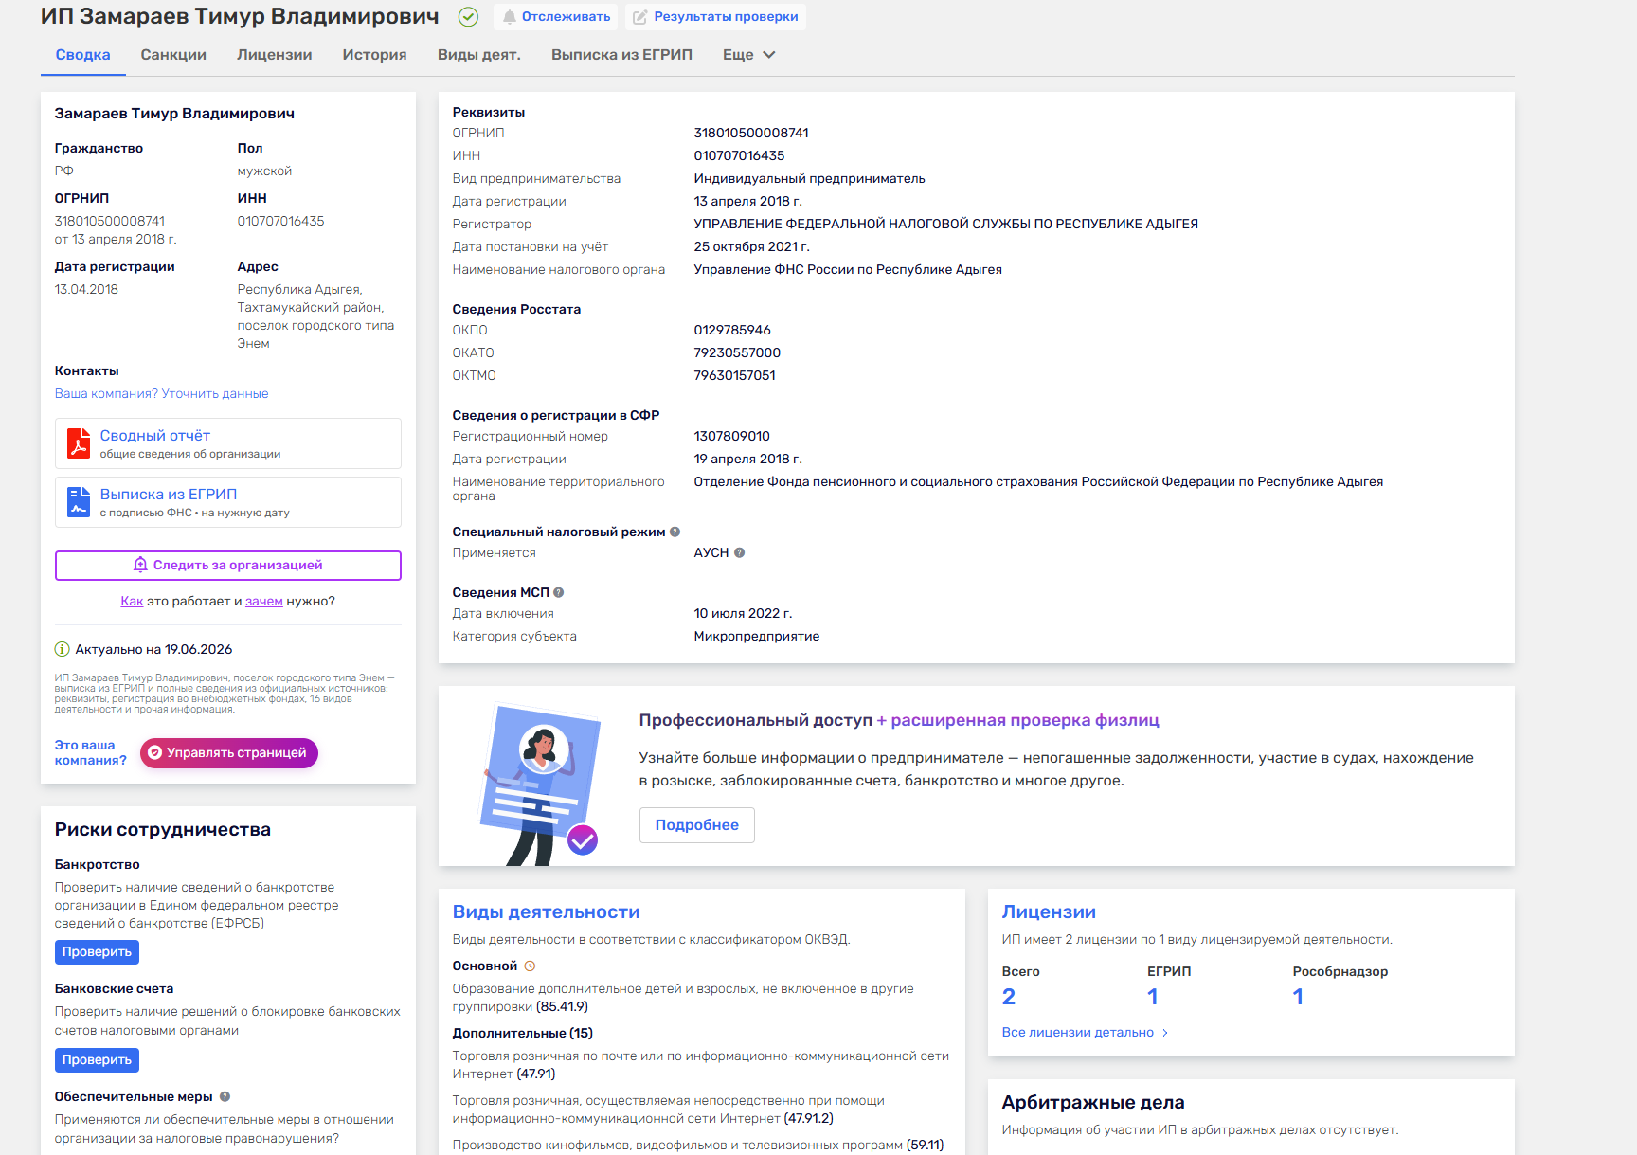Click Все лицензии детально link
1637x1155 pixels.
click(1078, 1033)
